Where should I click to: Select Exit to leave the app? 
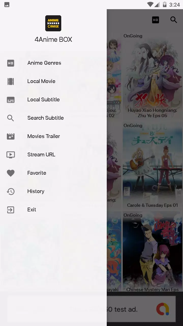(x=53, y=210)
